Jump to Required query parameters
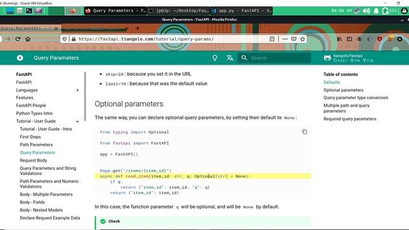409x230 pixels. [x=350, y=119]
